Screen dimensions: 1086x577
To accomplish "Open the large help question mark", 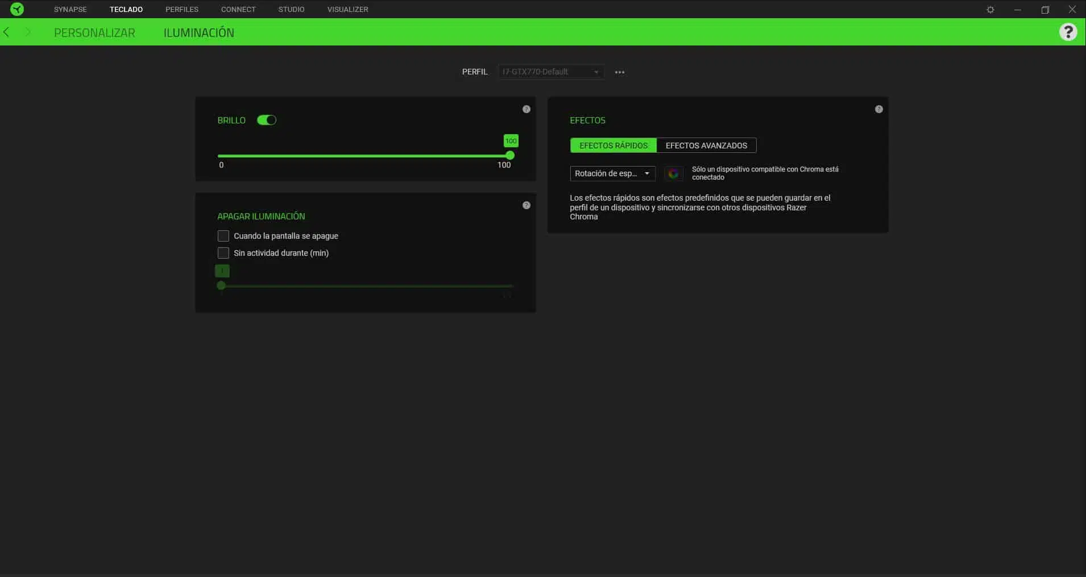I will 1068,32.
